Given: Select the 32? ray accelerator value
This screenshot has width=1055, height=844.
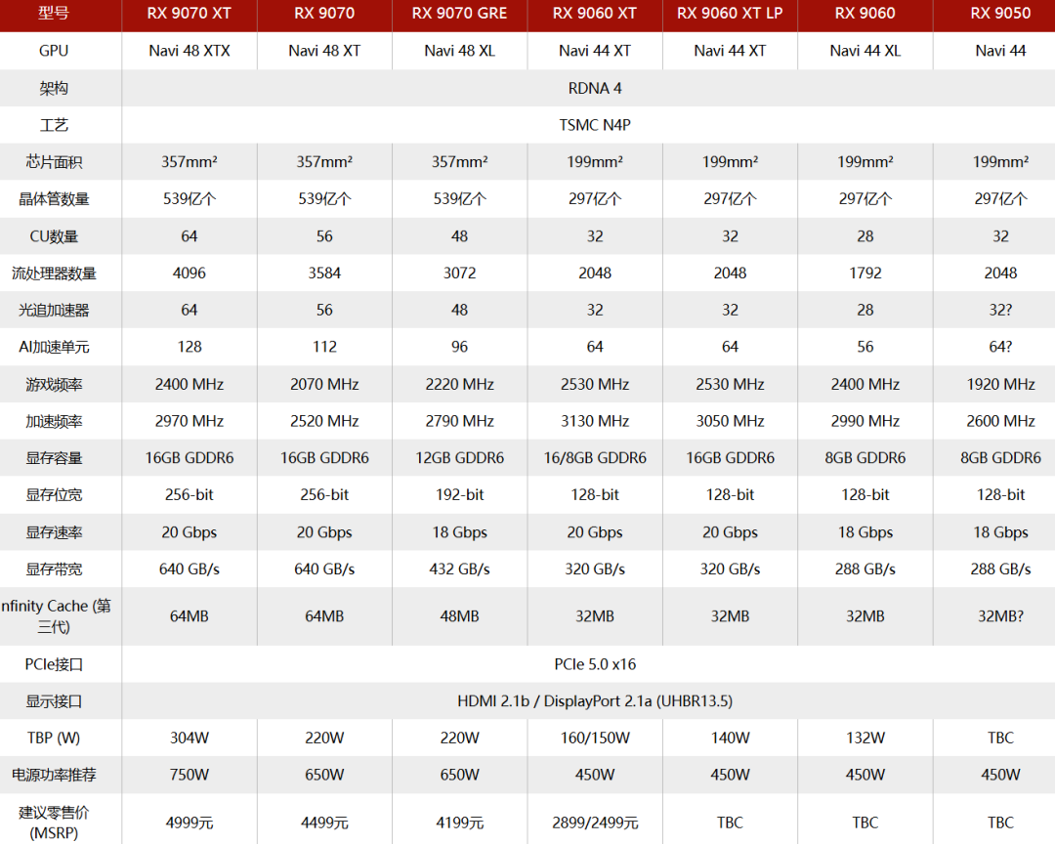Looking at the screenshot, I should click(x=1000, y=311).
